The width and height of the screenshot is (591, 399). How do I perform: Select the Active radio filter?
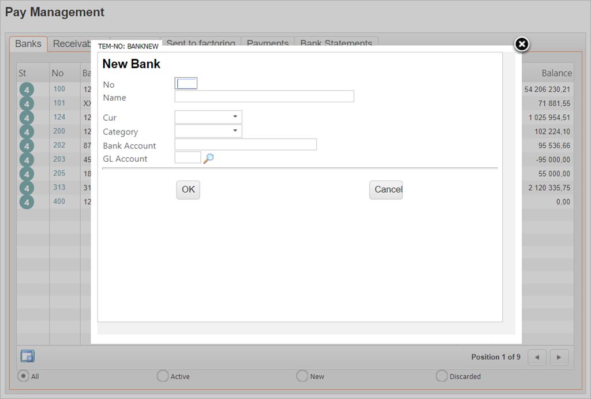(163, 376)
